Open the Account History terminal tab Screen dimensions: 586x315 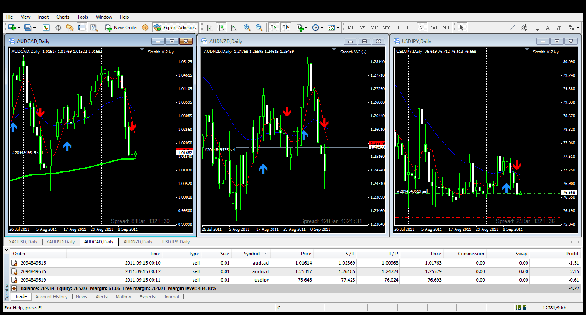tap(51, 297)
